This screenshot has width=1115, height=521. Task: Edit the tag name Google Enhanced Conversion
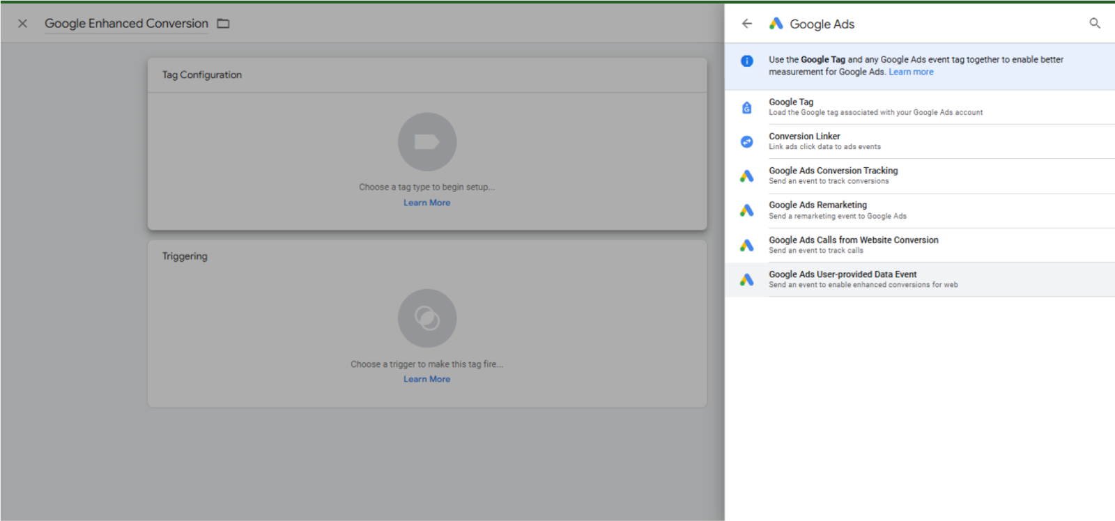click(126, 24)
